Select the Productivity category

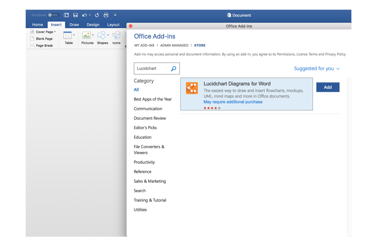pyautogui.click(x=144, y=162)
